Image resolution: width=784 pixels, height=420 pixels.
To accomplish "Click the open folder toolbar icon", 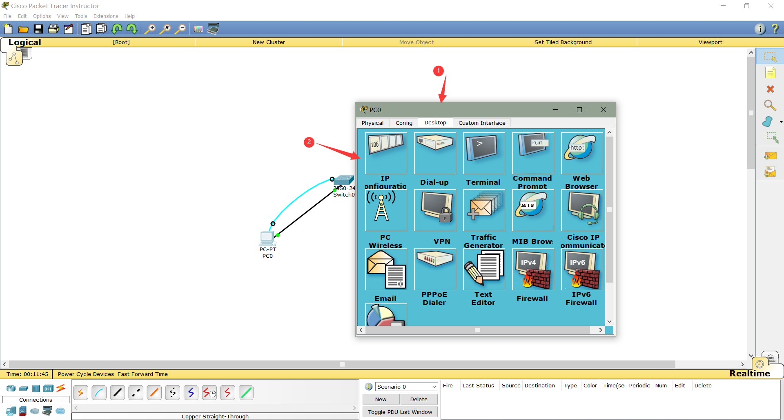I will [x=23, y=29].
